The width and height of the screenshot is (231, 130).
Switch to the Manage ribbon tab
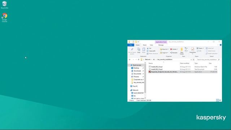(161, 45)
